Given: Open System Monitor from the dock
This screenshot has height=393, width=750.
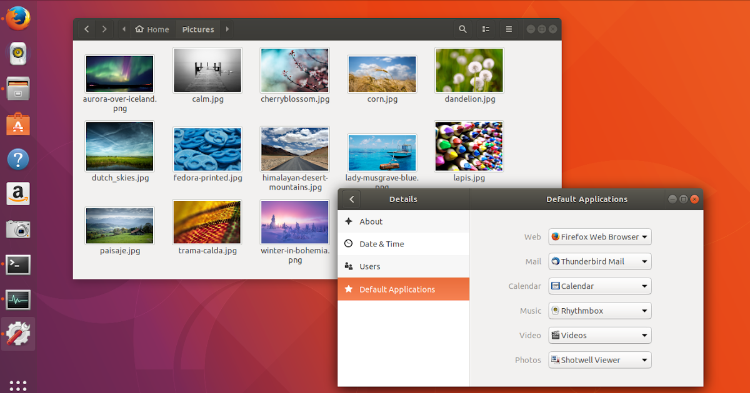Looking at the screenshot, I should (18, 299).
